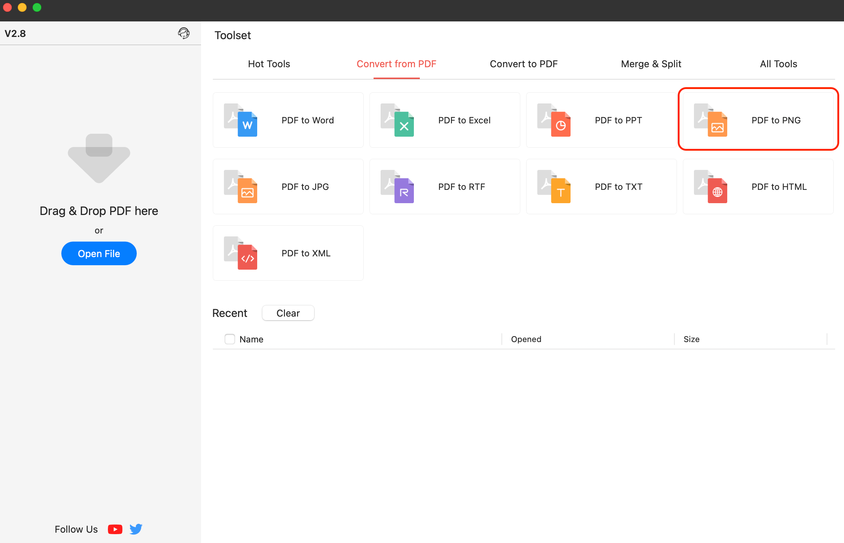This screenshot has height=543, width=844.
Task: Select the PDF to Word tool
Action: tap(288, 120)
